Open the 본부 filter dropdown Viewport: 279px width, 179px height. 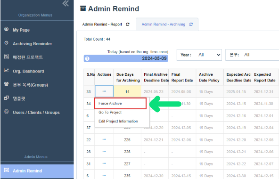(x=252, y=55)
